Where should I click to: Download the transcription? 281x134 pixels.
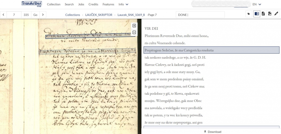212,132
